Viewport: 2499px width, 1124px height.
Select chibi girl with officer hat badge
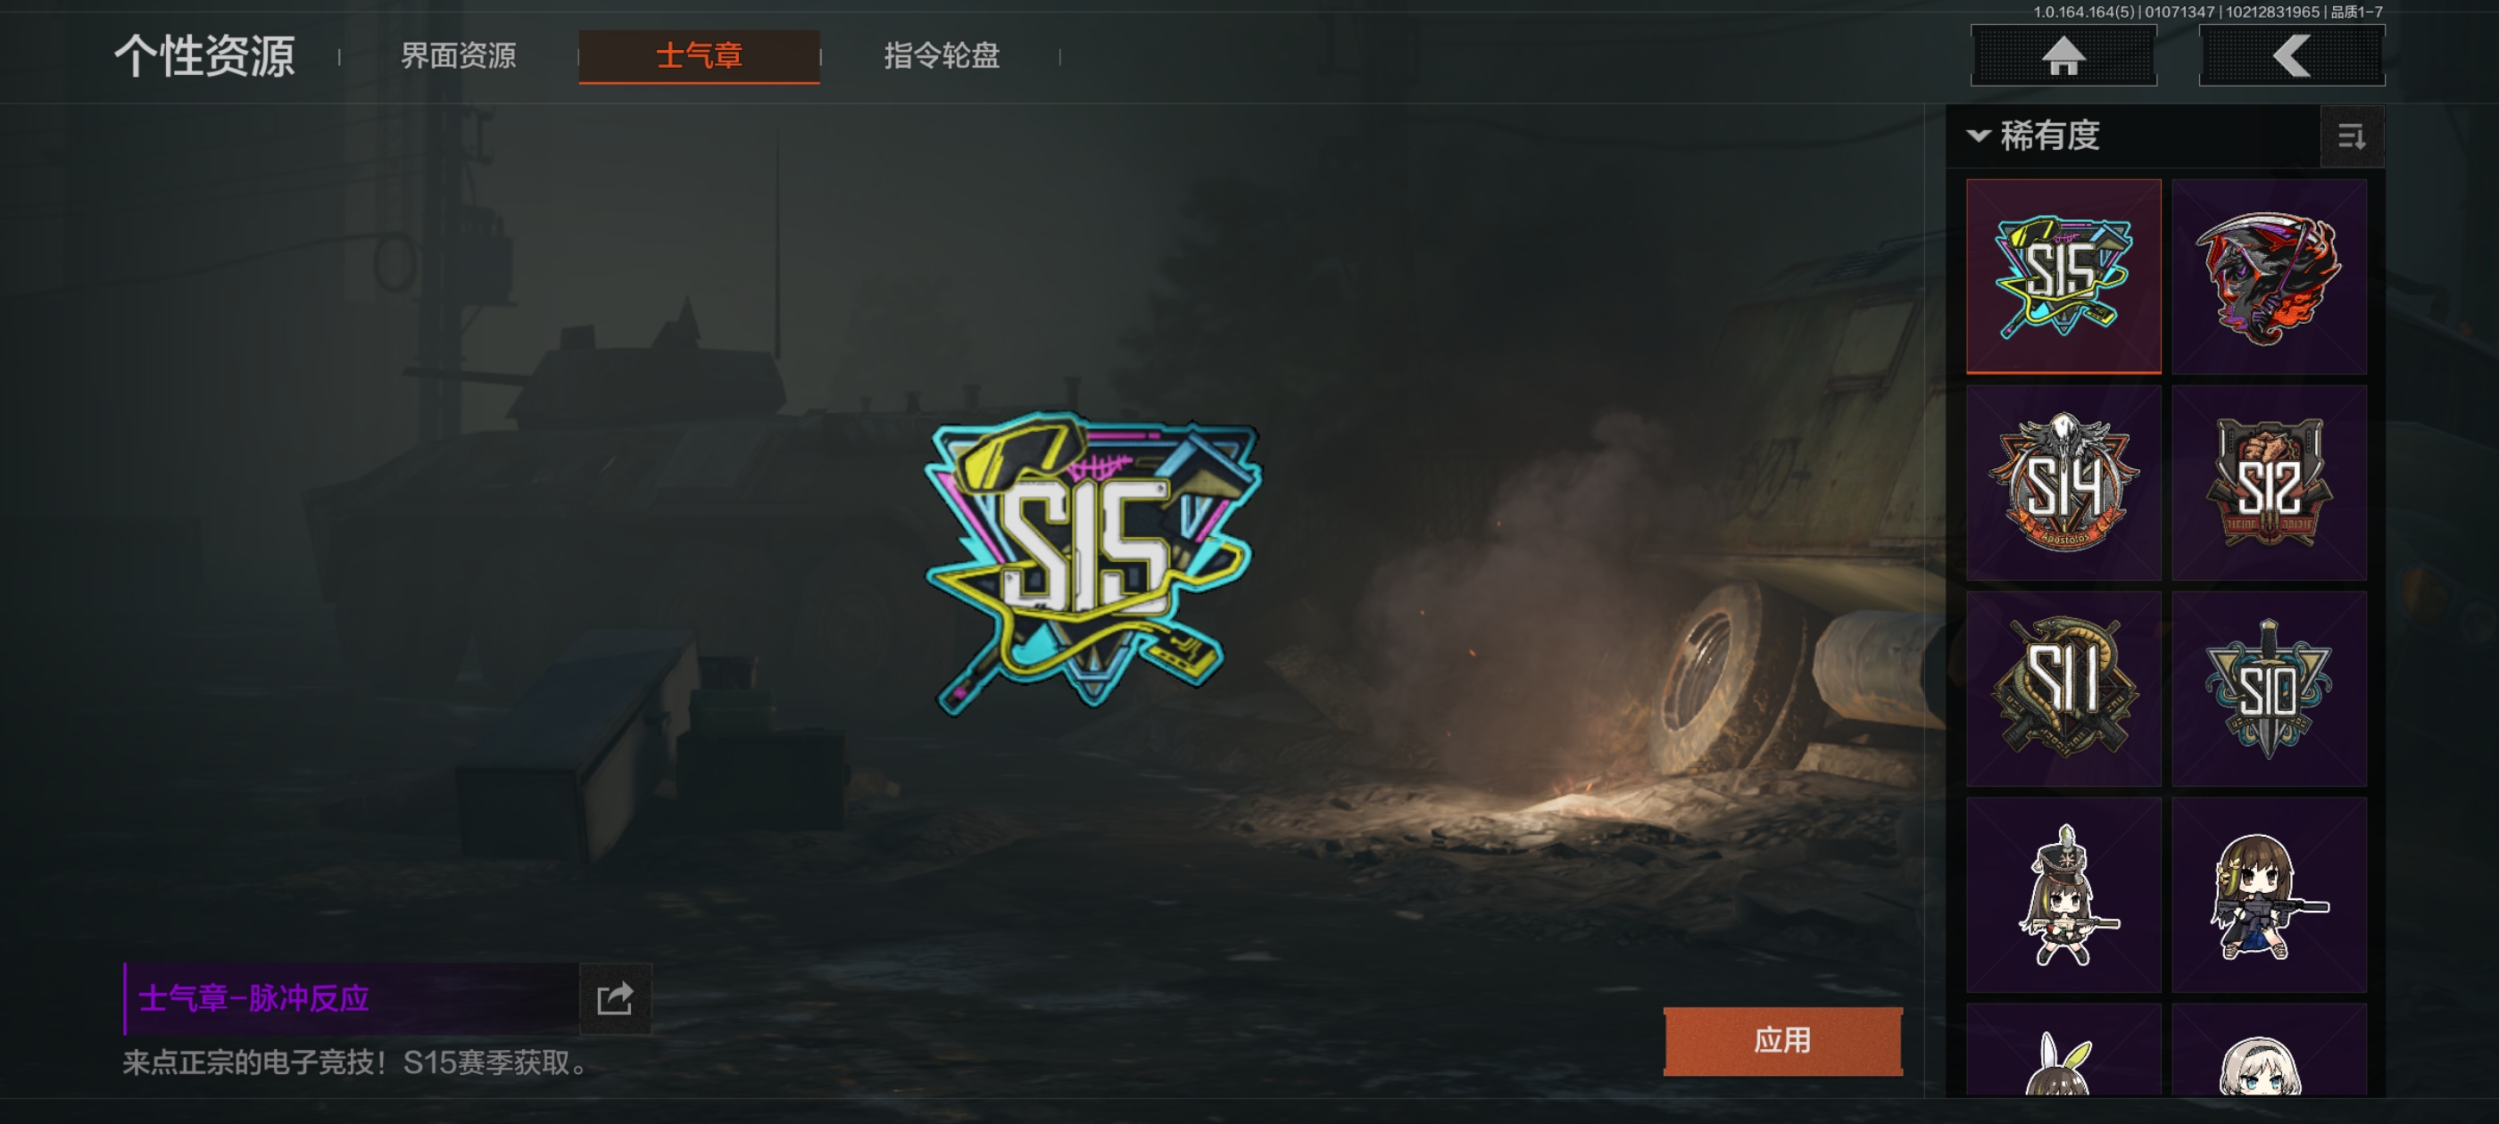[2063, 895]
